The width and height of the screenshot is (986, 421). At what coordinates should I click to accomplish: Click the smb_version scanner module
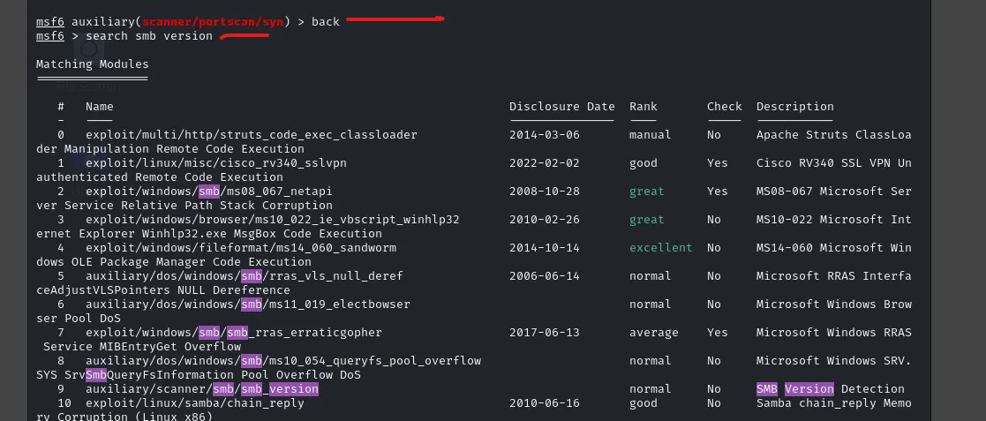(x=202, y=389)
